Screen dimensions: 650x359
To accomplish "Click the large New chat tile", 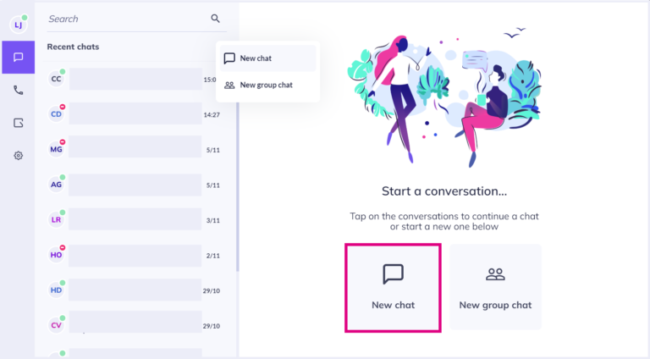I will (x=393, y=288).
